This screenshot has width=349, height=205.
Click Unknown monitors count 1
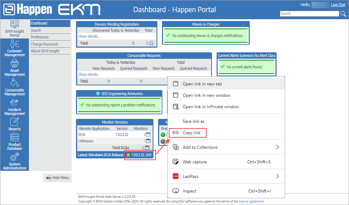point(145,141)
